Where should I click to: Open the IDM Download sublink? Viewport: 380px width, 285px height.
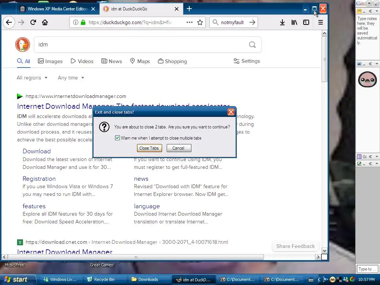point(37,151)
